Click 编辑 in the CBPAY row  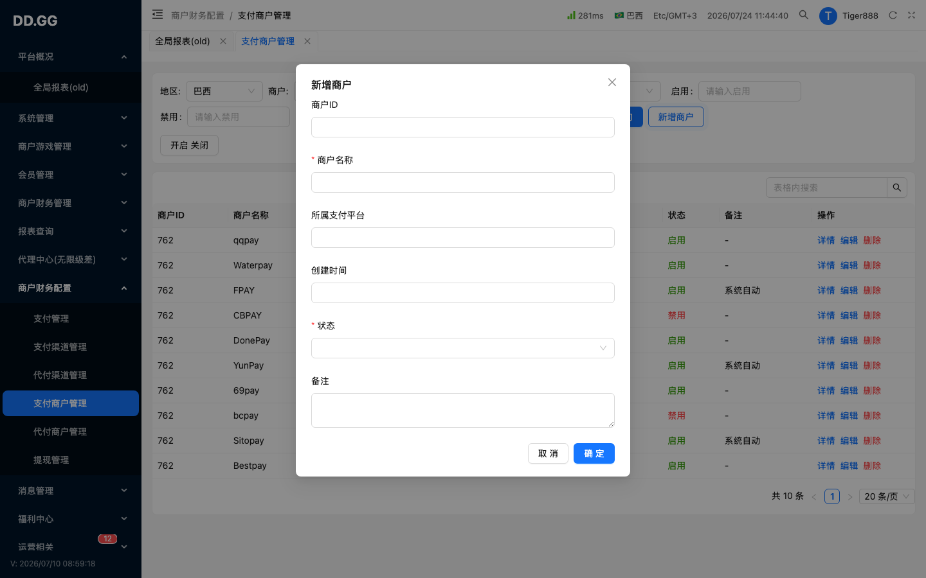tap(849, 315)
